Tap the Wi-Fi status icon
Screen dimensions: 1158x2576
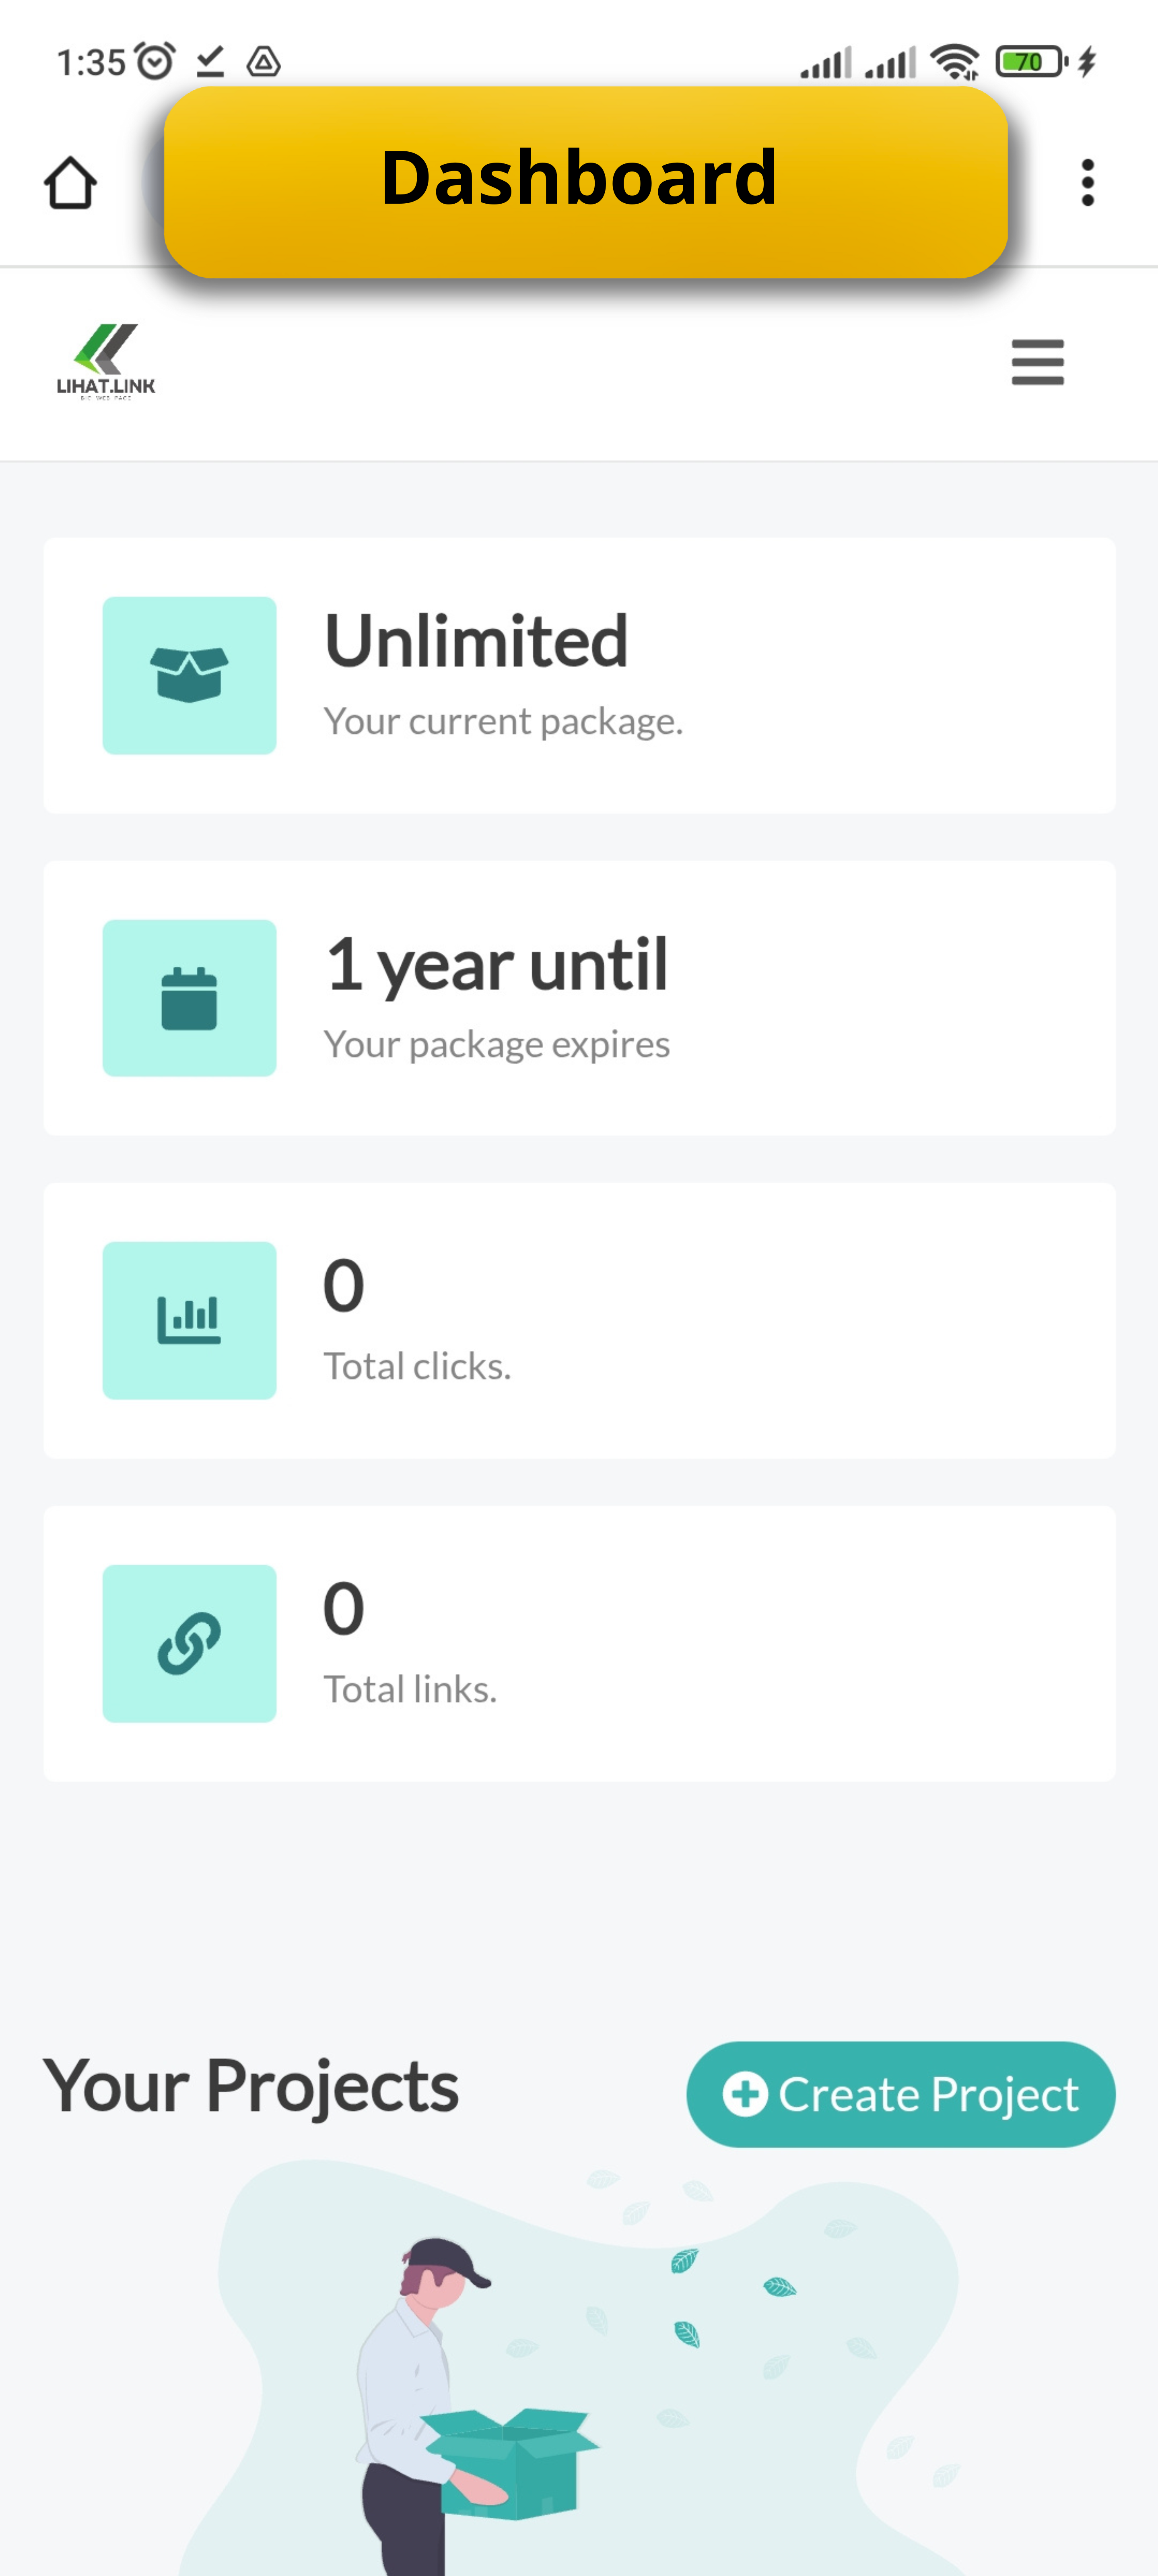pyautogui.click(x=954, y=62)
